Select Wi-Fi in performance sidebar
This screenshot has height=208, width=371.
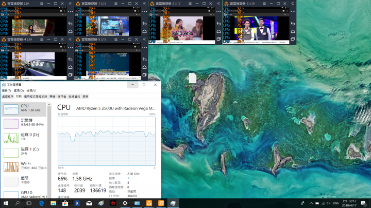(24, 167)
